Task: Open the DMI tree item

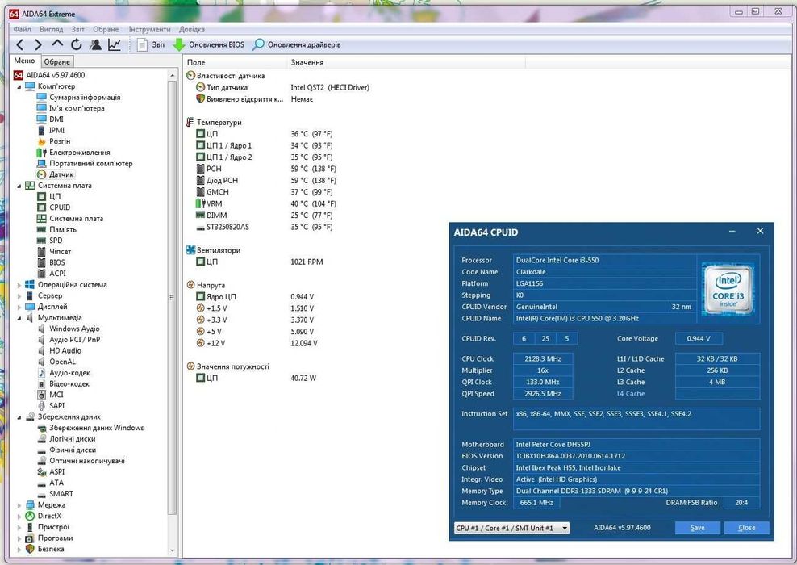Action: click(50, 119)
